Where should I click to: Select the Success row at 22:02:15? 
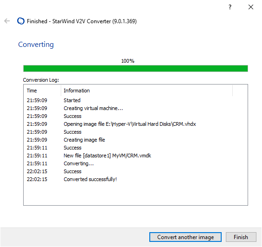point(135,171)
